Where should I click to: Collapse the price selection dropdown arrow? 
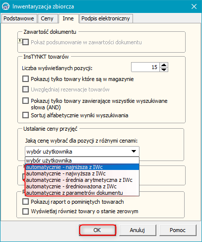coord(134,151)
